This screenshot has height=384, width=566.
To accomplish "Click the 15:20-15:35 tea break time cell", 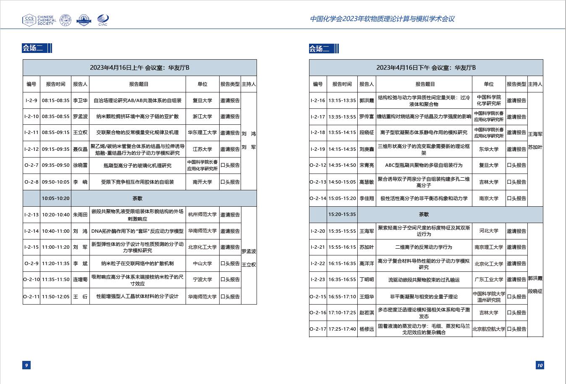I will (342, 214).
